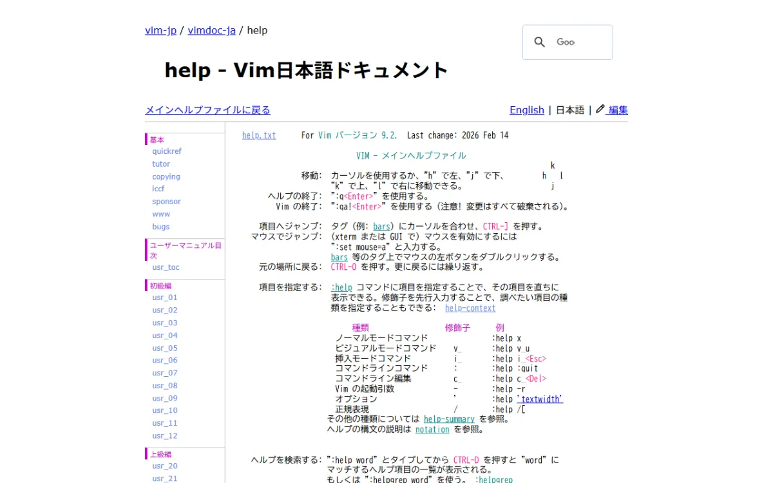Open usr_06 in the sidebar
Viewport: 773px width, 483px height.
tap(165, 361)
